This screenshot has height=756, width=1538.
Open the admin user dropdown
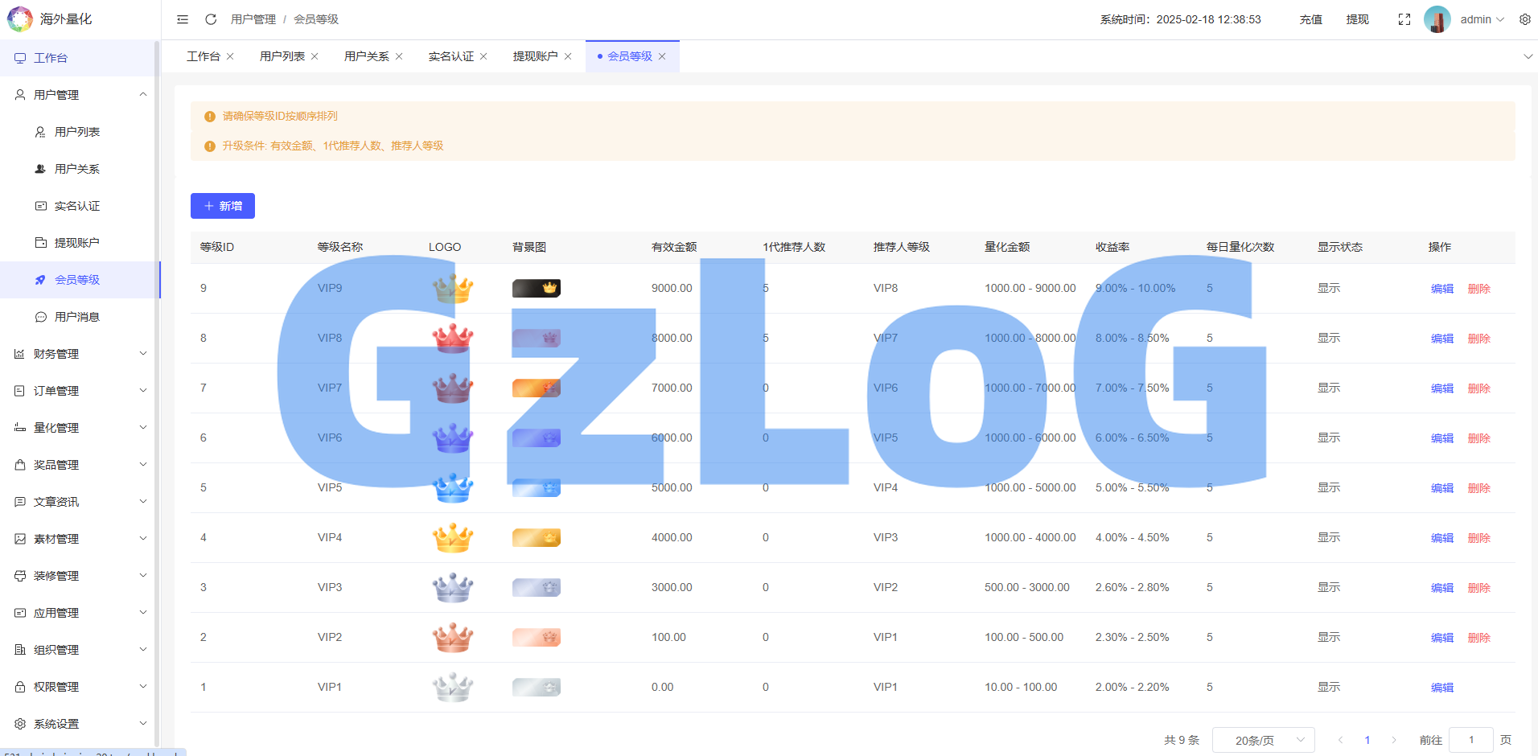tap(1482, 19)
